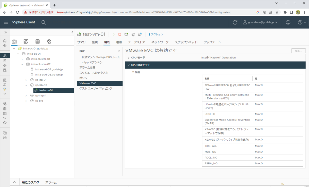Expand the rp-tkg resource pool

[26, 101]
